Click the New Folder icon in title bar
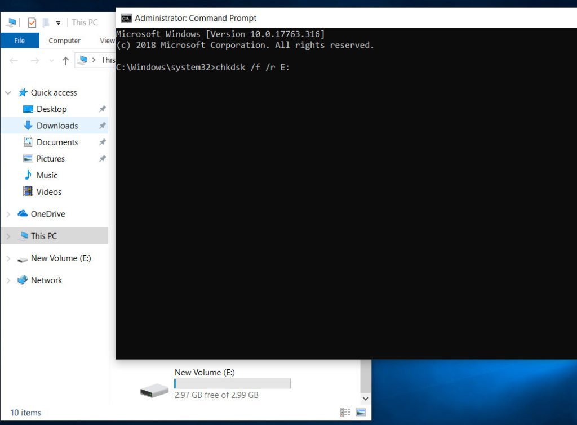The image size is (577, 425). 46,23
